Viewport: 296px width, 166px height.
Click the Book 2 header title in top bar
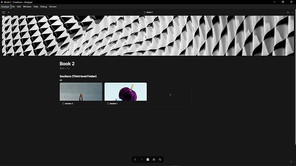[150, 12]
